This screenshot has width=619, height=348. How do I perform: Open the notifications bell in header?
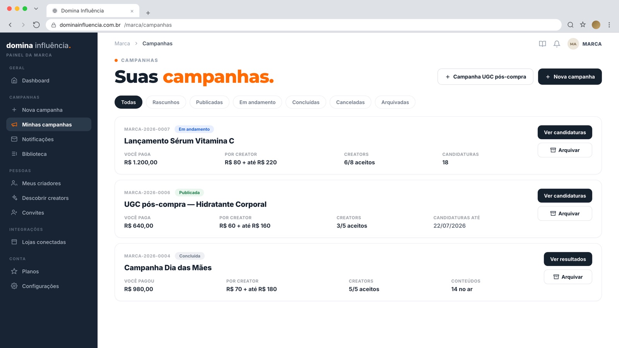coord(557,44)
